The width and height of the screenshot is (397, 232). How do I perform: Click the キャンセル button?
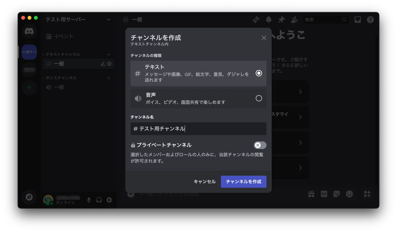pyautogui.click(x=204, y=181)
